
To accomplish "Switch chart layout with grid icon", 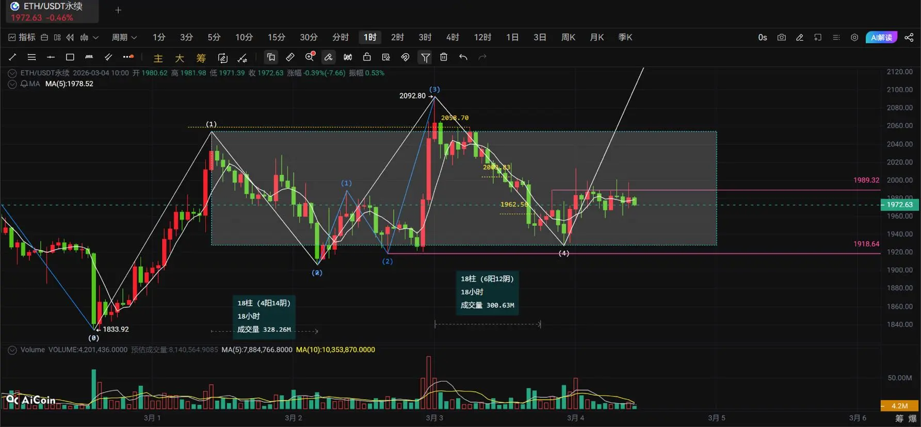I will [57, 37].
